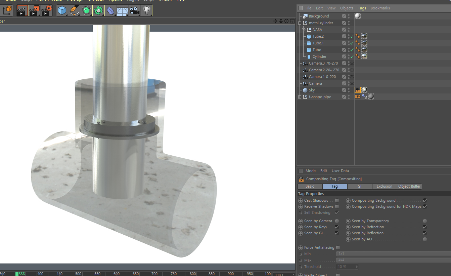Click Render to Picture Viewer icon

(x=34, y=10)
